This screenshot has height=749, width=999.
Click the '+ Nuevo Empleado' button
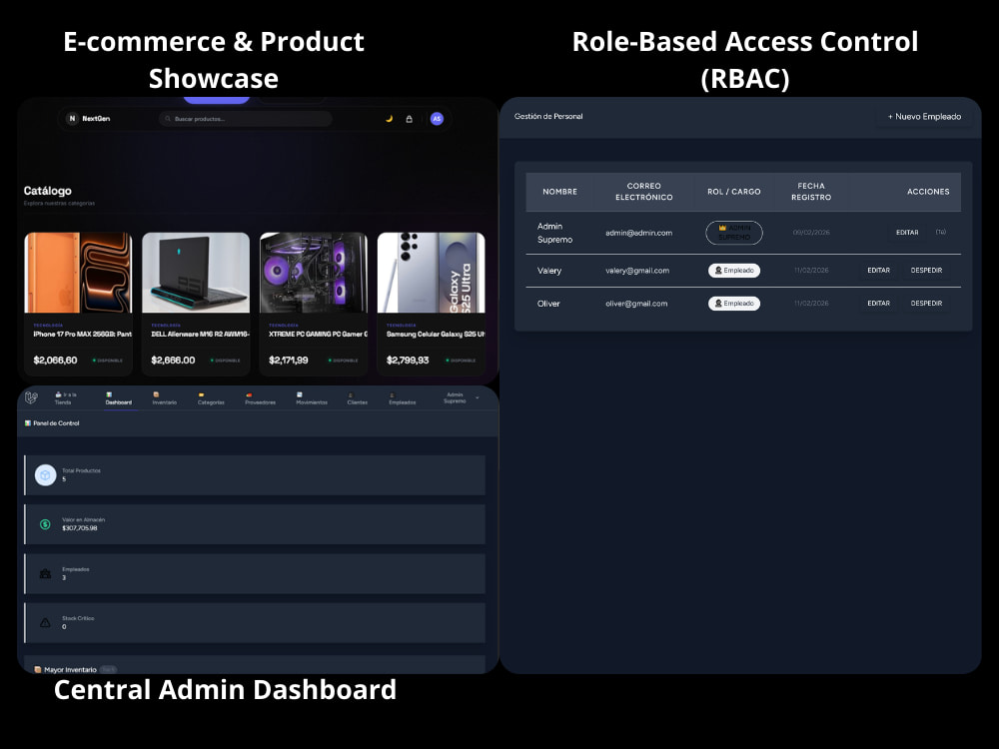924,117
